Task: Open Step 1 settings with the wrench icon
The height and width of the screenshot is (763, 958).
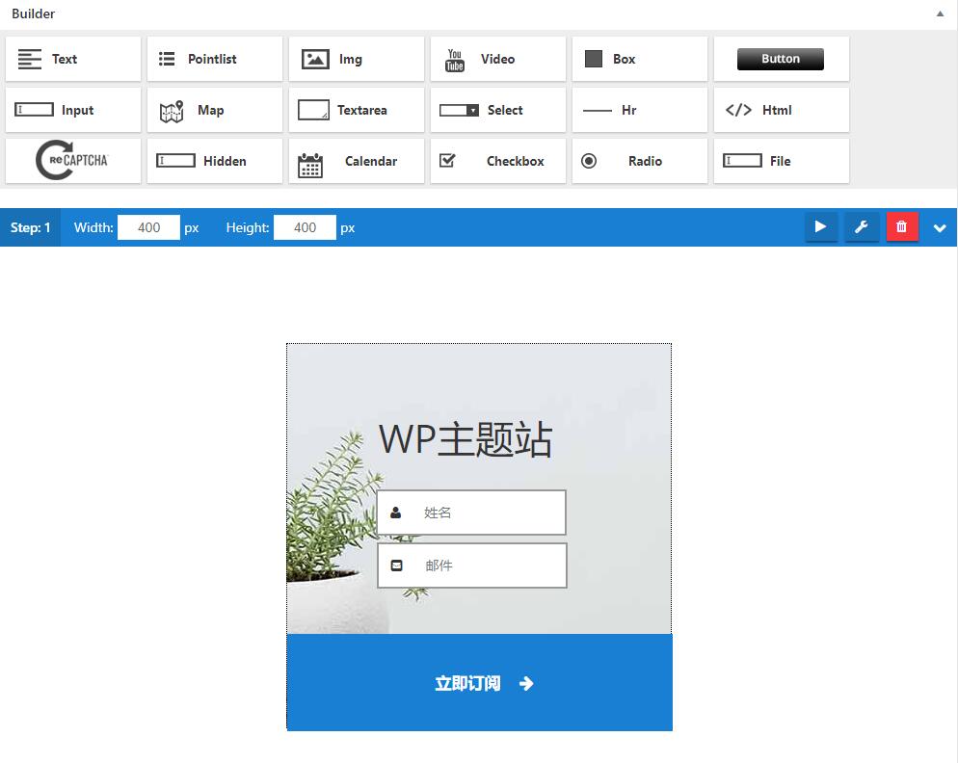Action: click(x=862, y=227)
